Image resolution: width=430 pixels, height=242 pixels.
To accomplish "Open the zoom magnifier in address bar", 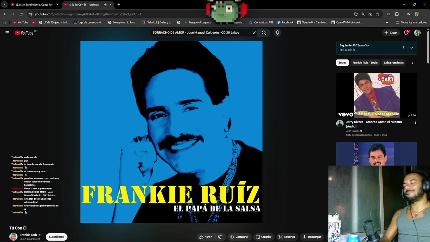I will click(363, 14).
